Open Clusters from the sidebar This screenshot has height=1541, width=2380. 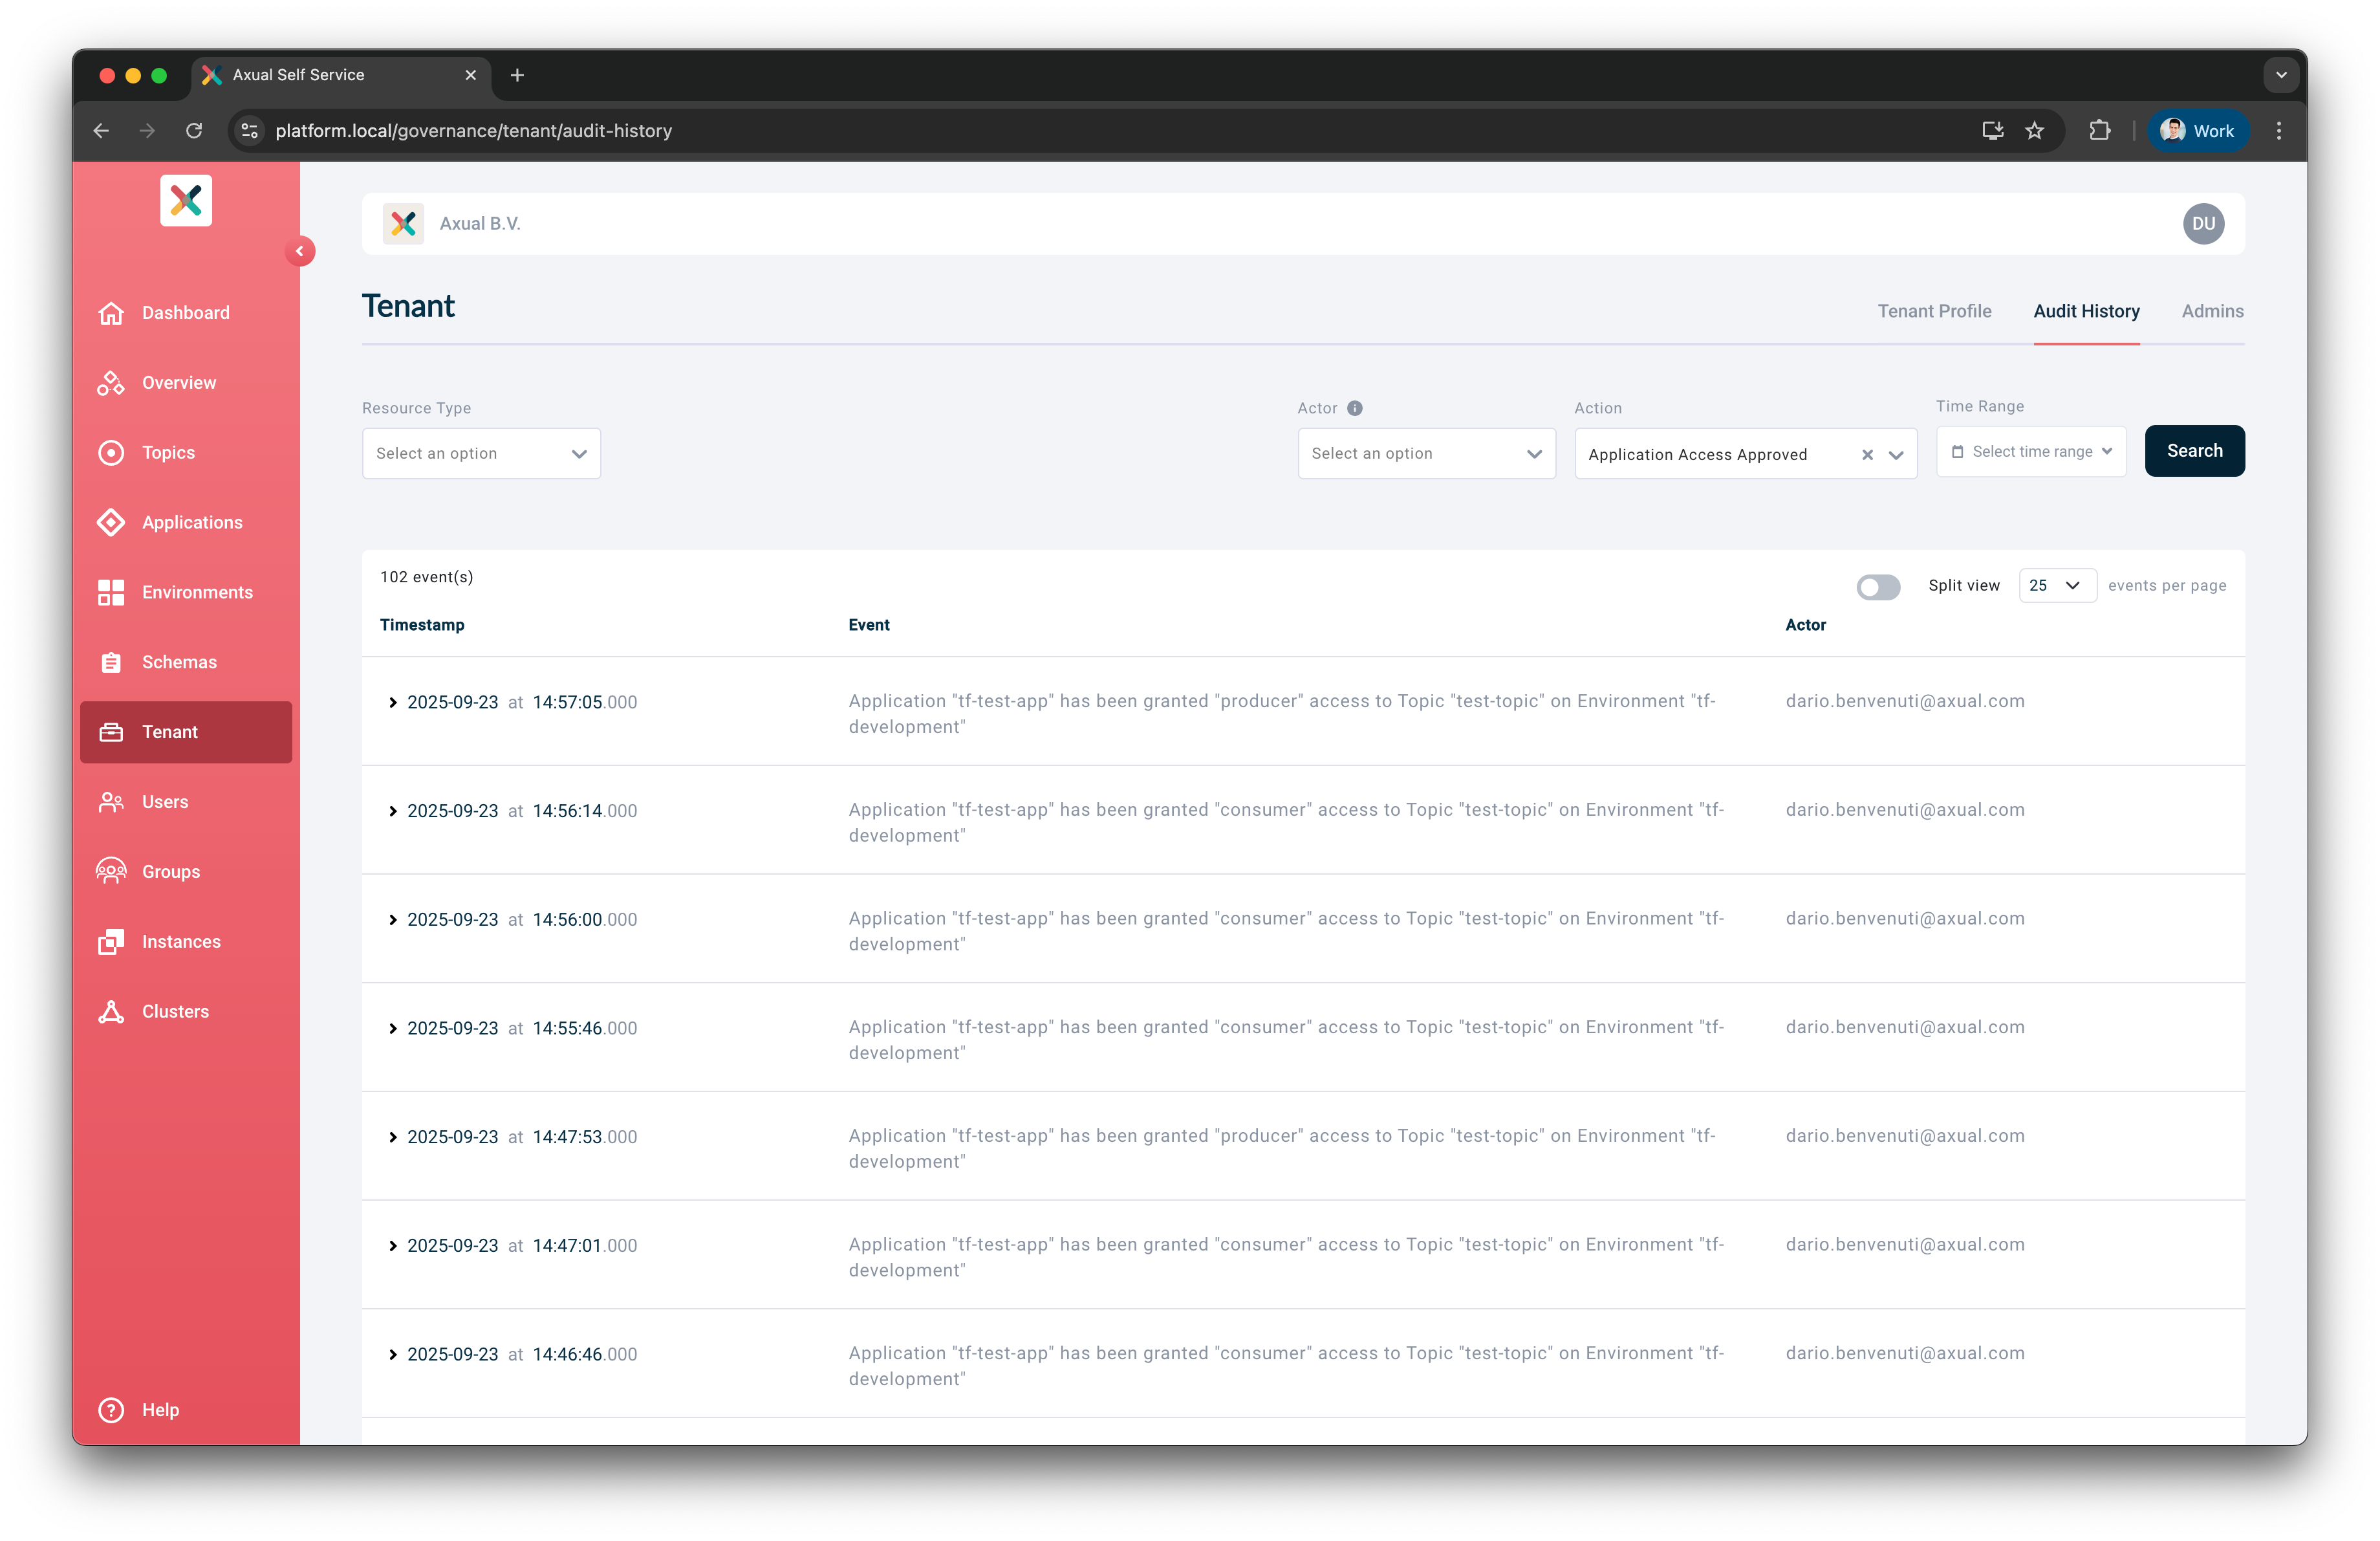(175, 1011)
